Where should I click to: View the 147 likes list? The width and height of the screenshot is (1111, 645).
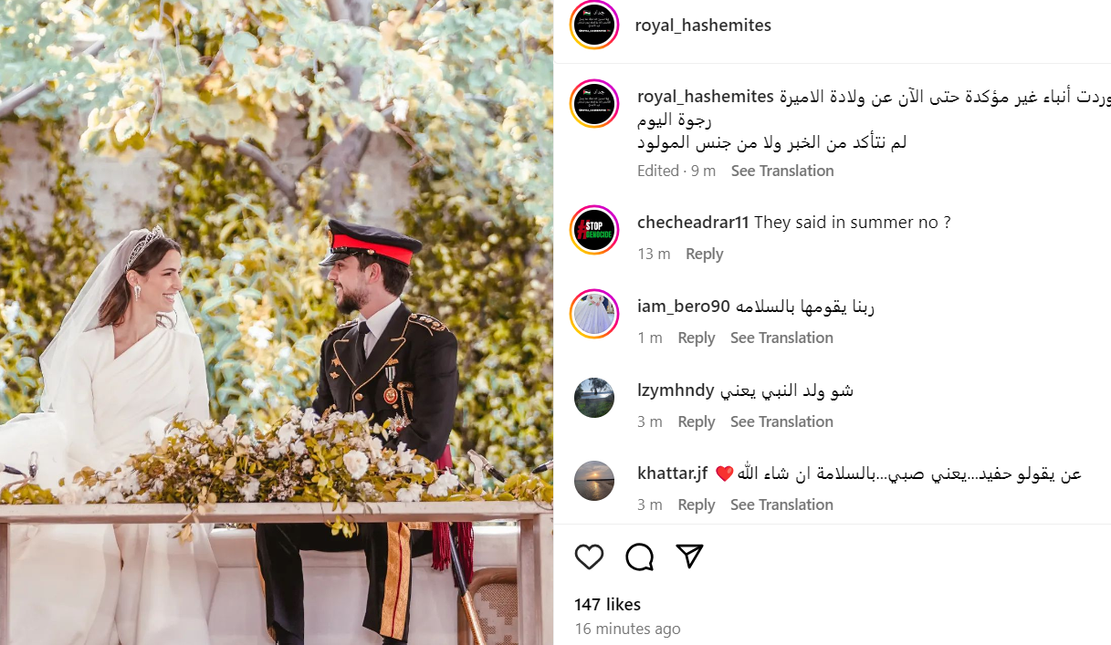[607, 605]
